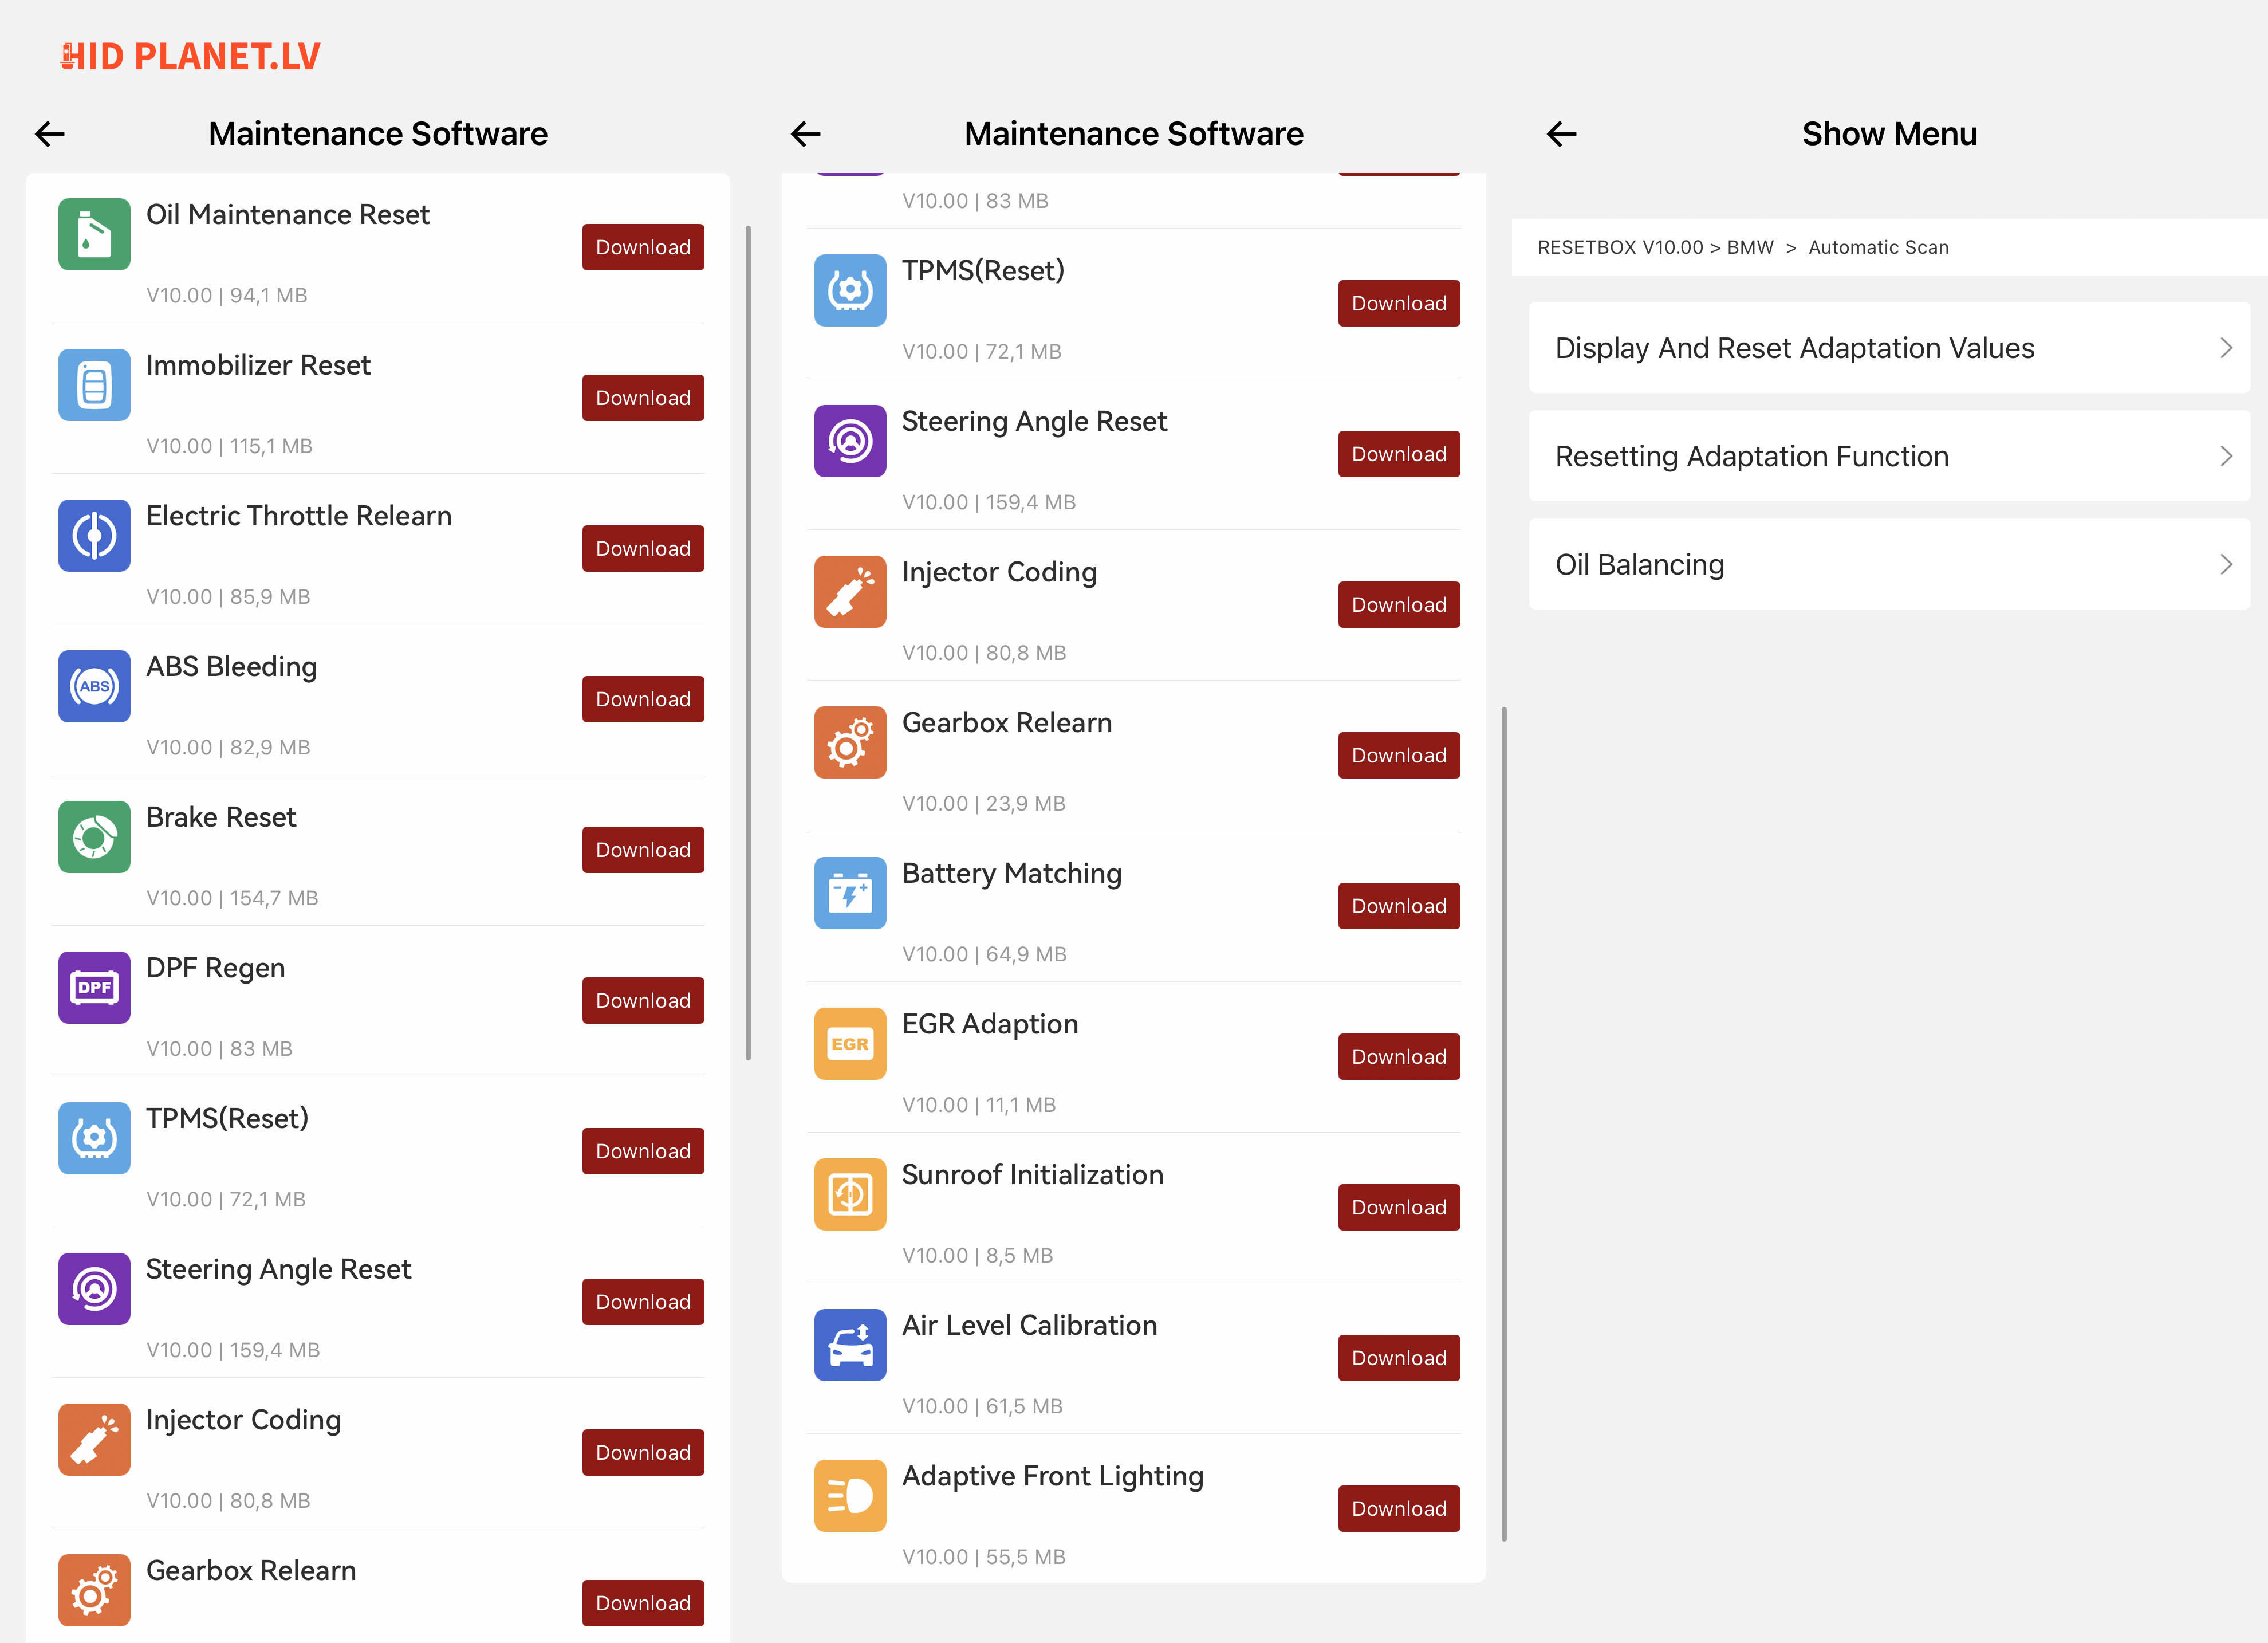Screen dimensions: 2268x1643
Task: Click the ABS Bleeding icon
Action: tap(94, 686)
